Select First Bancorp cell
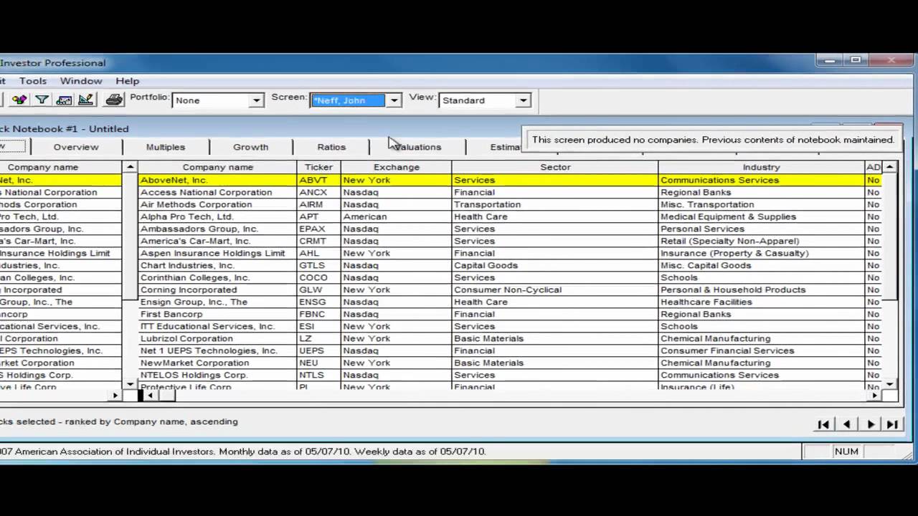 [x=217, y=314]
